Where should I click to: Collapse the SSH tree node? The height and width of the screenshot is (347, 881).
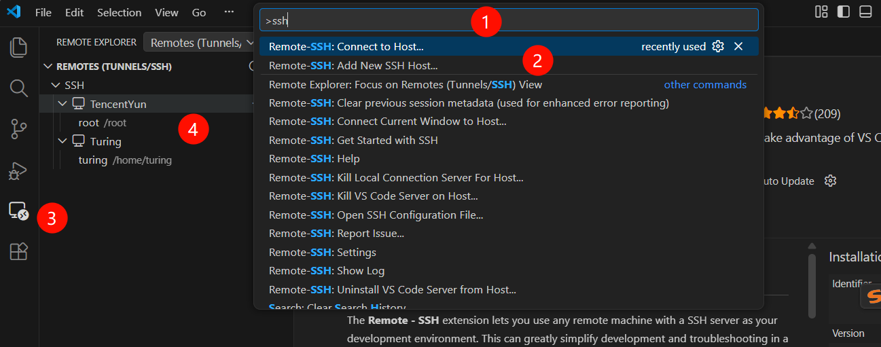click(56, 86)
